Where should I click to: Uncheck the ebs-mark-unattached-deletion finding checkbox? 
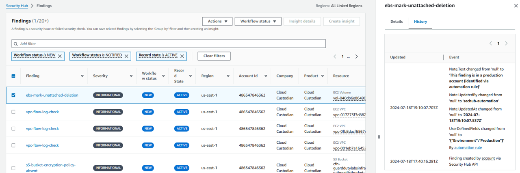pos(13,95)
